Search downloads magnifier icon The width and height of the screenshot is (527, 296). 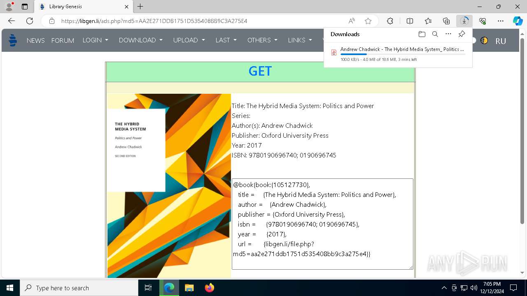click(435, 34)
